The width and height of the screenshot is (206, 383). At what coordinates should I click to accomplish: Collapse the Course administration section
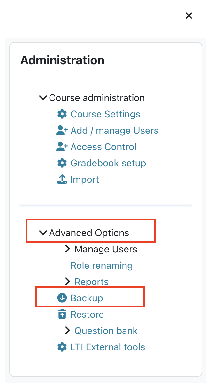coord(43,98)
